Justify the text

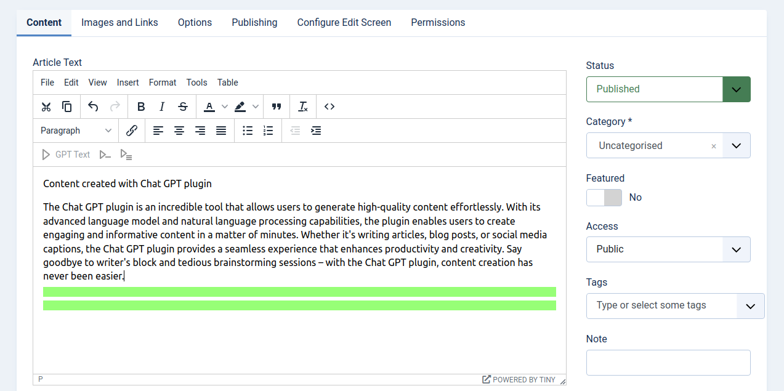[x=221, y=131]
